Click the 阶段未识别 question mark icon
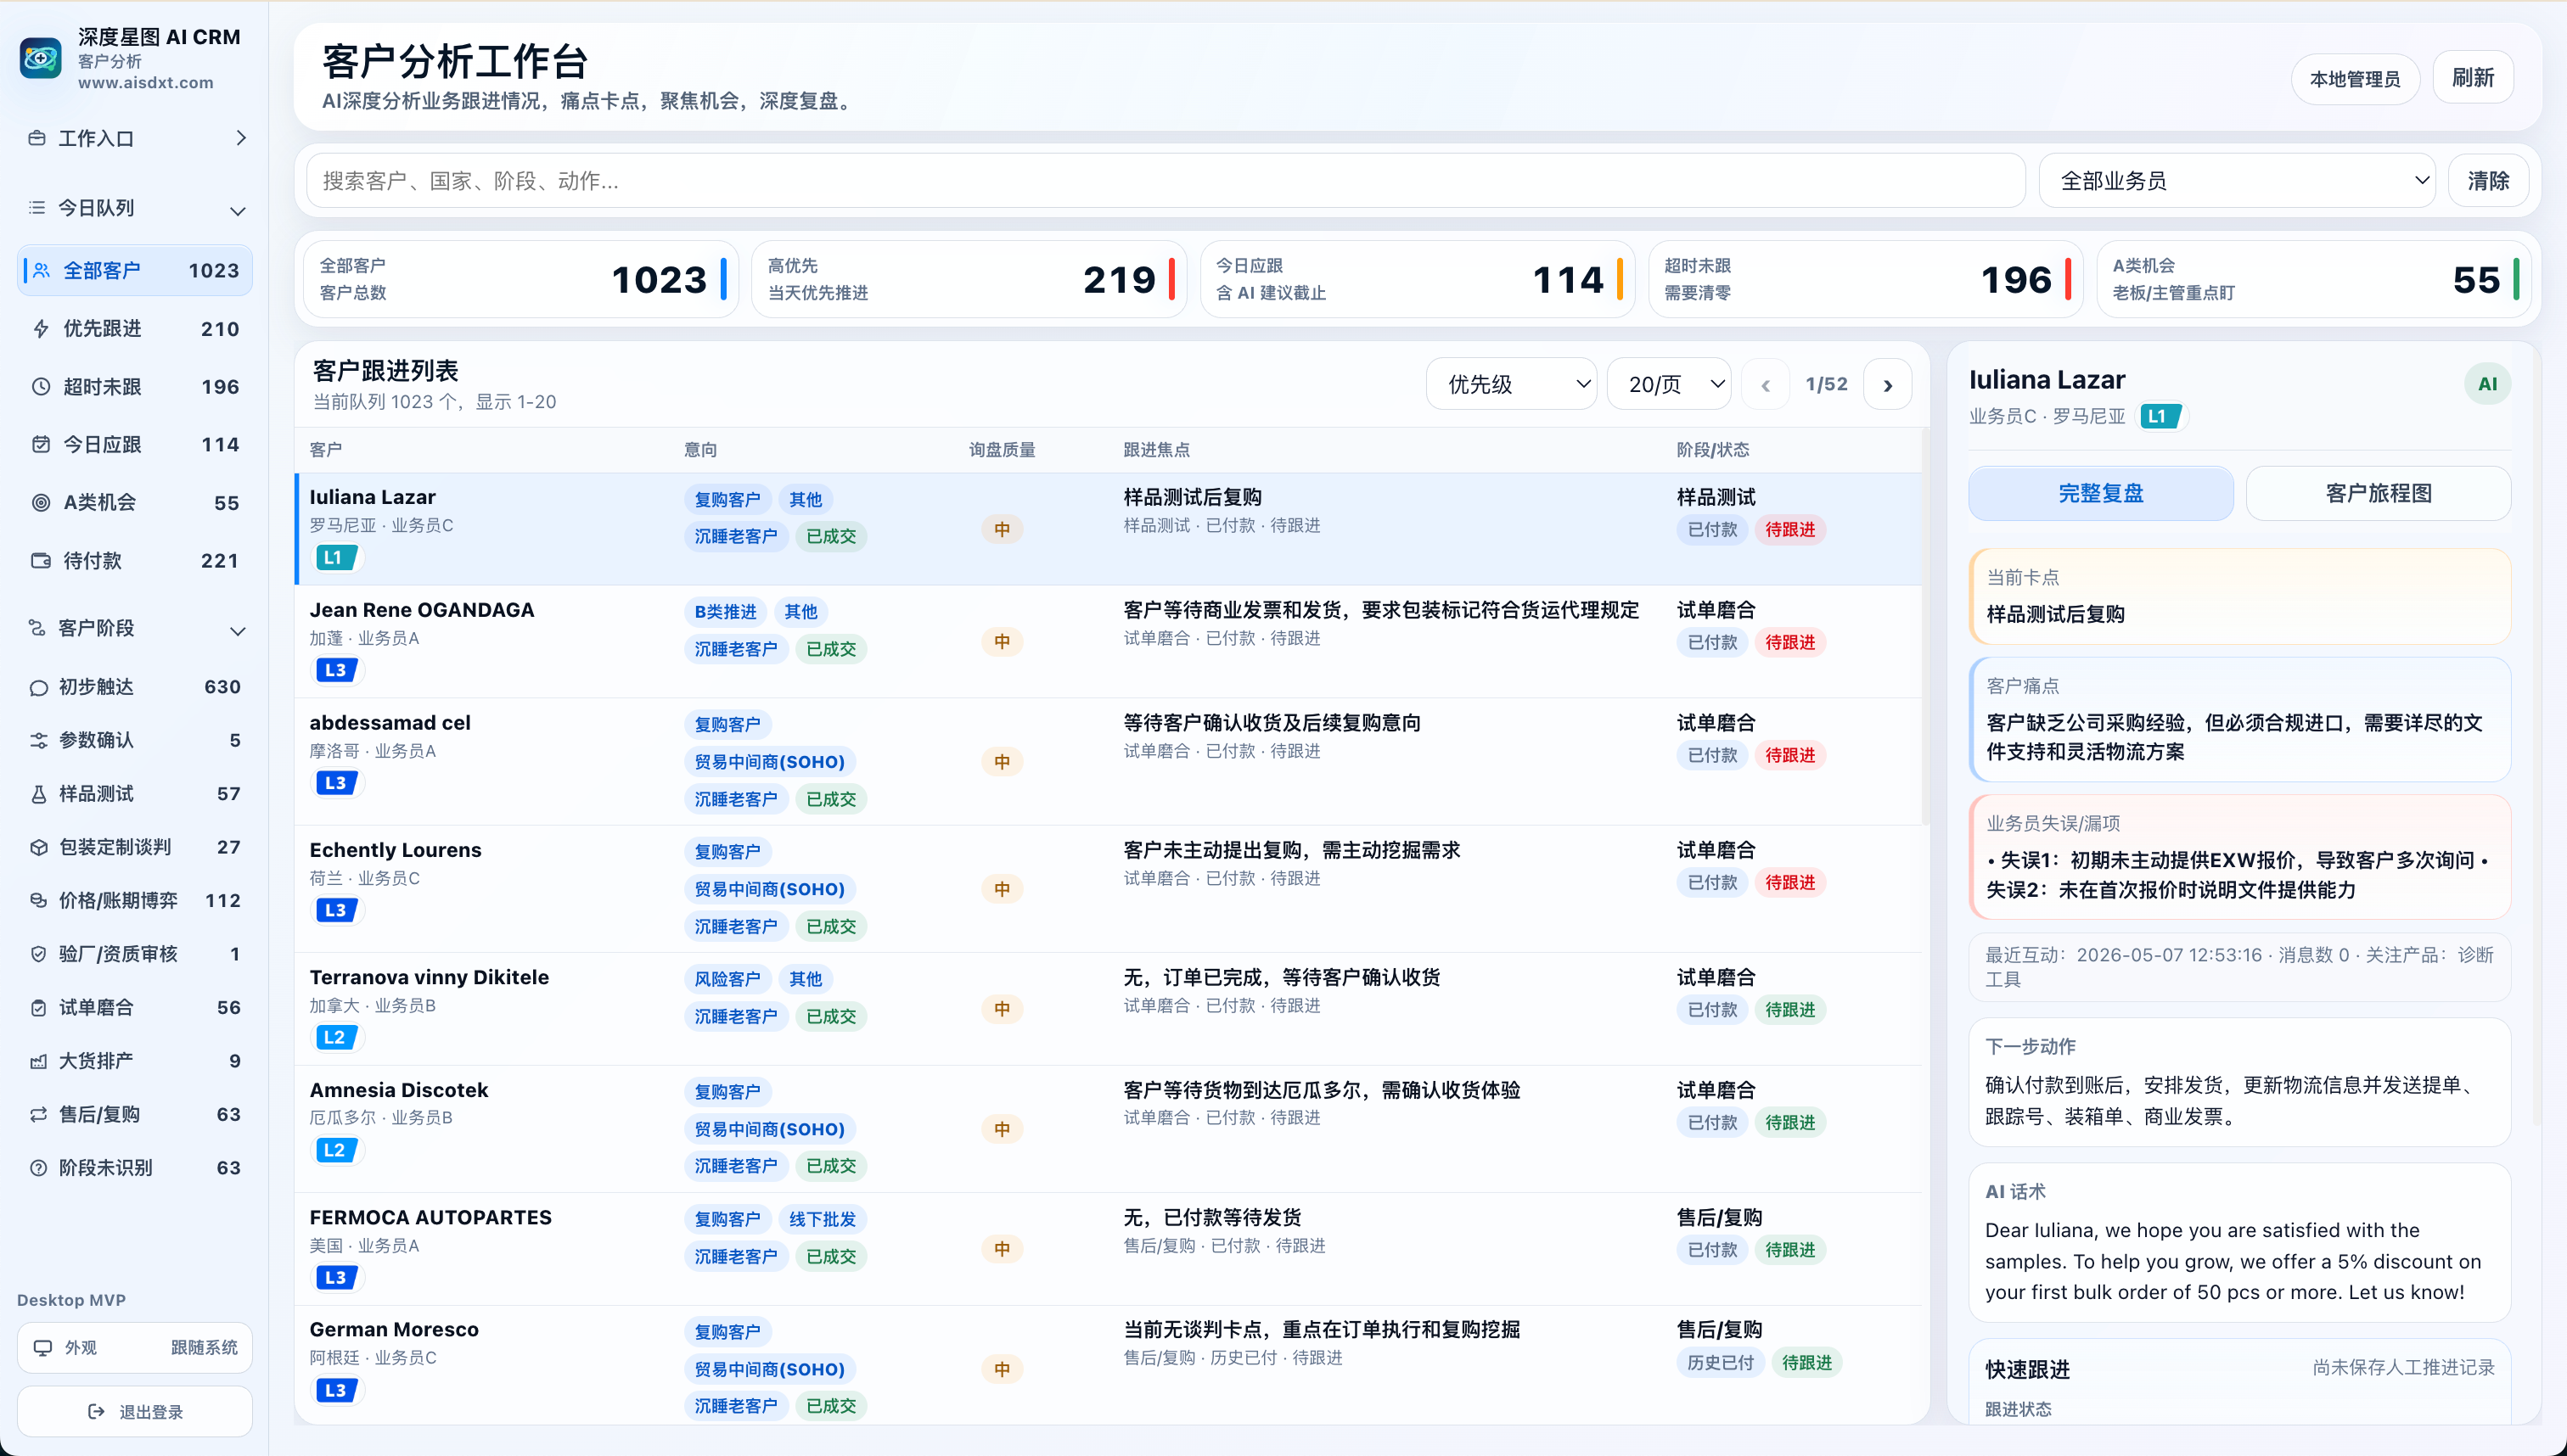This screenshot has width=2567, height=1456. coord(38,1168)
